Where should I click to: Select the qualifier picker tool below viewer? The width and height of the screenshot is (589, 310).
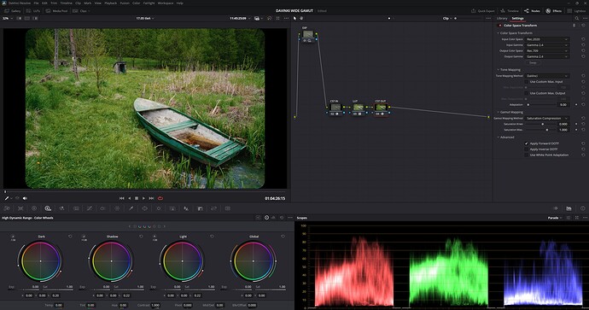7,198
